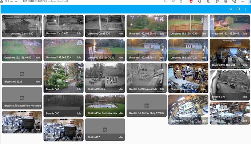251x144 pixels.
Task: Open the Favorites list icon
Action: 217,1
